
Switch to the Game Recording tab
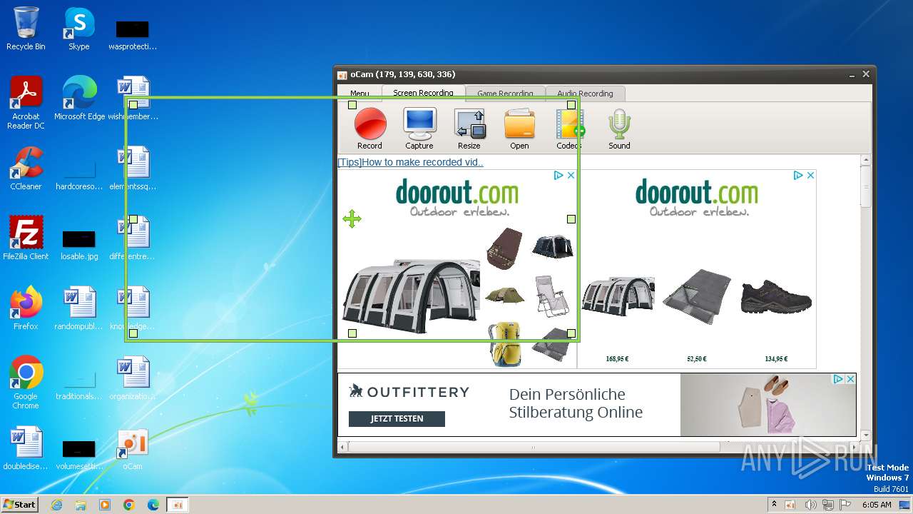505,94
